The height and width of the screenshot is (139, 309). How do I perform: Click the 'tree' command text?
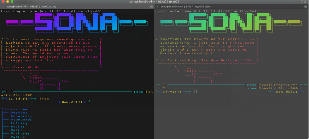coord(44,98)
